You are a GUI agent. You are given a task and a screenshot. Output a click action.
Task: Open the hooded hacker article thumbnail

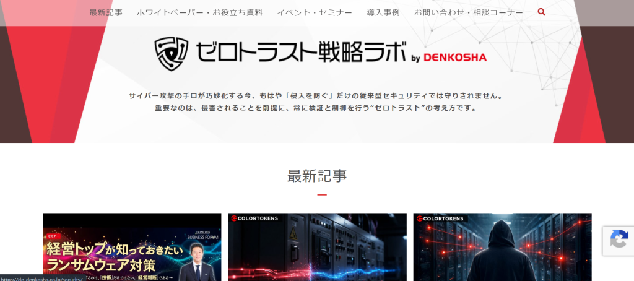coord(503,247)
